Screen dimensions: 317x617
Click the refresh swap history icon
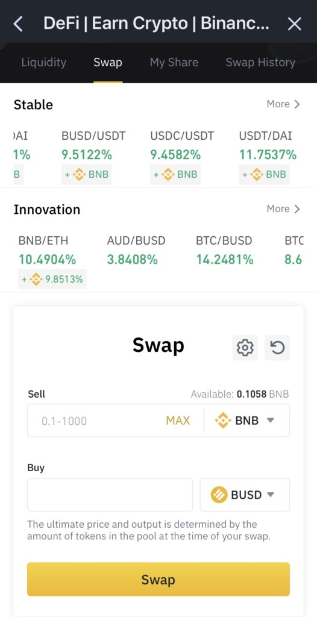277,348
